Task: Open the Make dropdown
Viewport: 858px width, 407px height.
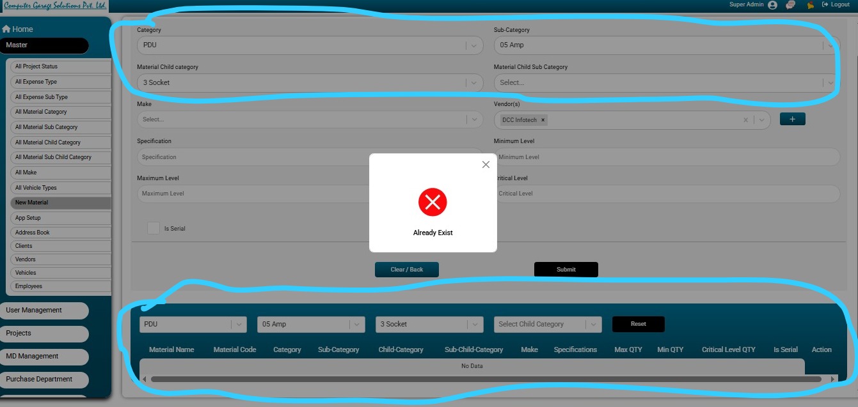Action: 473,119
